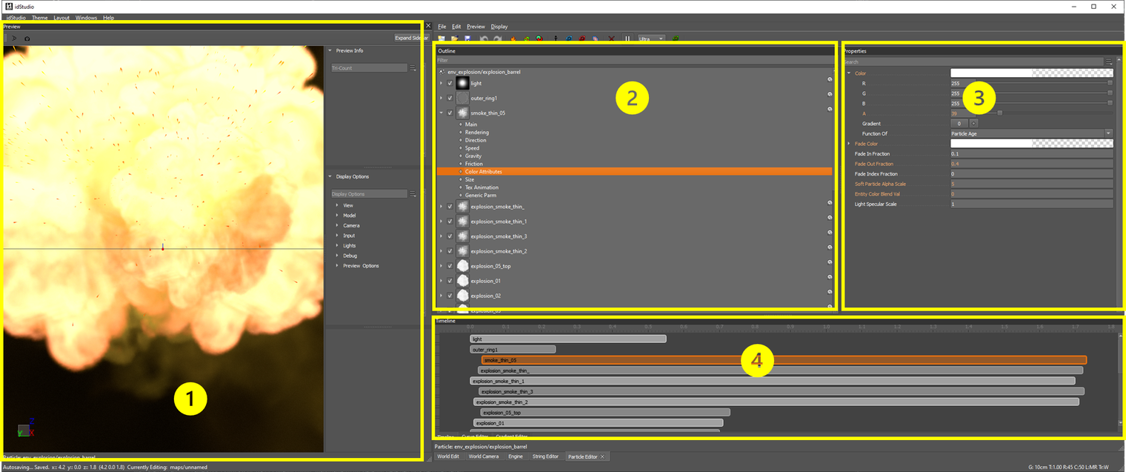Toggle the smoke_thin_05 checkbox
1126x472 pixels.
[450, 113]
